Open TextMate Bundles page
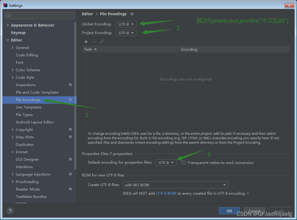Image resolution: width=297 pixels, height=220 pixels. 31,197
